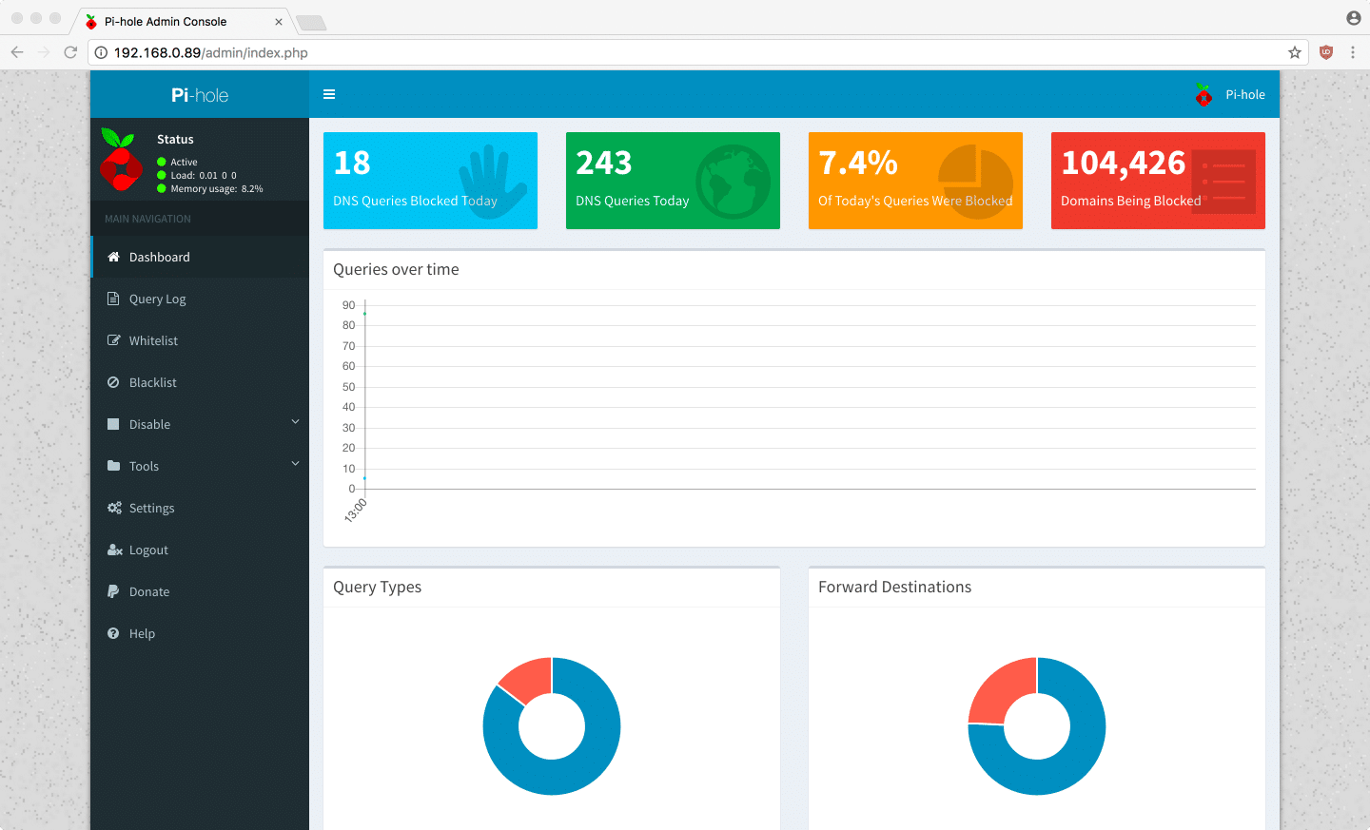Select Logout in the sidebar
Image resolution: width=1370 pixels, height=830 pixels.
[200, 550]
